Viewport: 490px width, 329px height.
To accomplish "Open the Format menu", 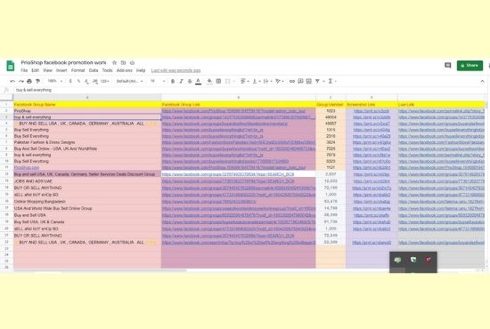I will coord(78,70).
